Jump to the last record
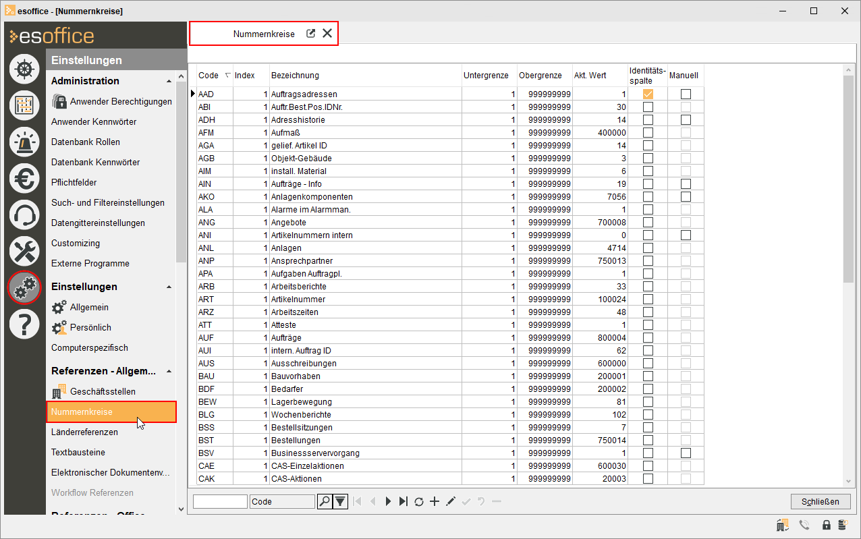This screenshot has height=539, width=861. point(404,501)
